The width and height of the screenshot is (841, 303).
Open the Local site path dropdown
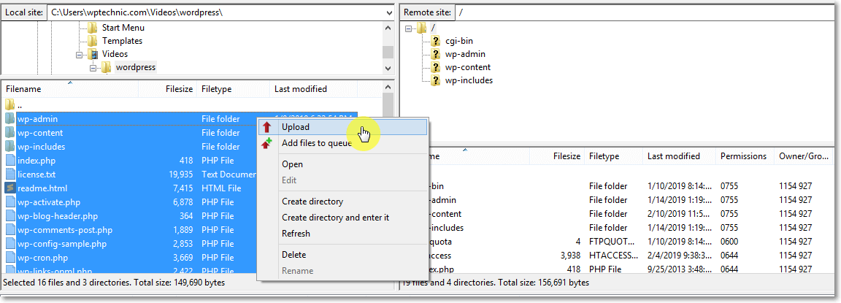click(388, 12)
